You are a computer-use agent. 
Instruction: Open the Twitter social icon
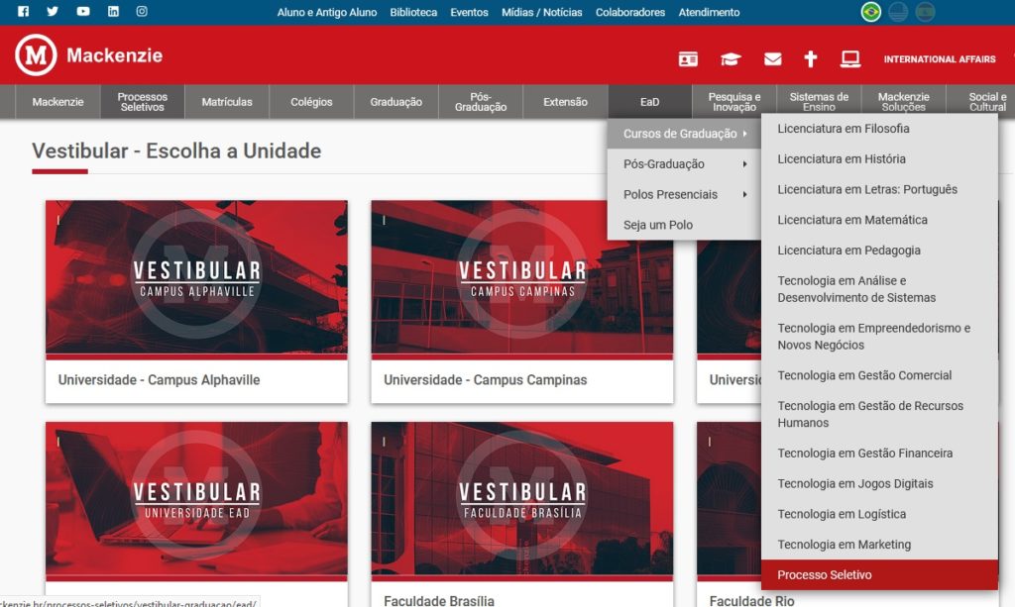coord(53,11)
